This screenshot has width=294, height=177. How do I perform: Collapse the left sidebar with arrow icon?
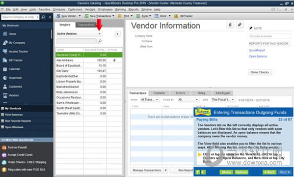point(50,17)
